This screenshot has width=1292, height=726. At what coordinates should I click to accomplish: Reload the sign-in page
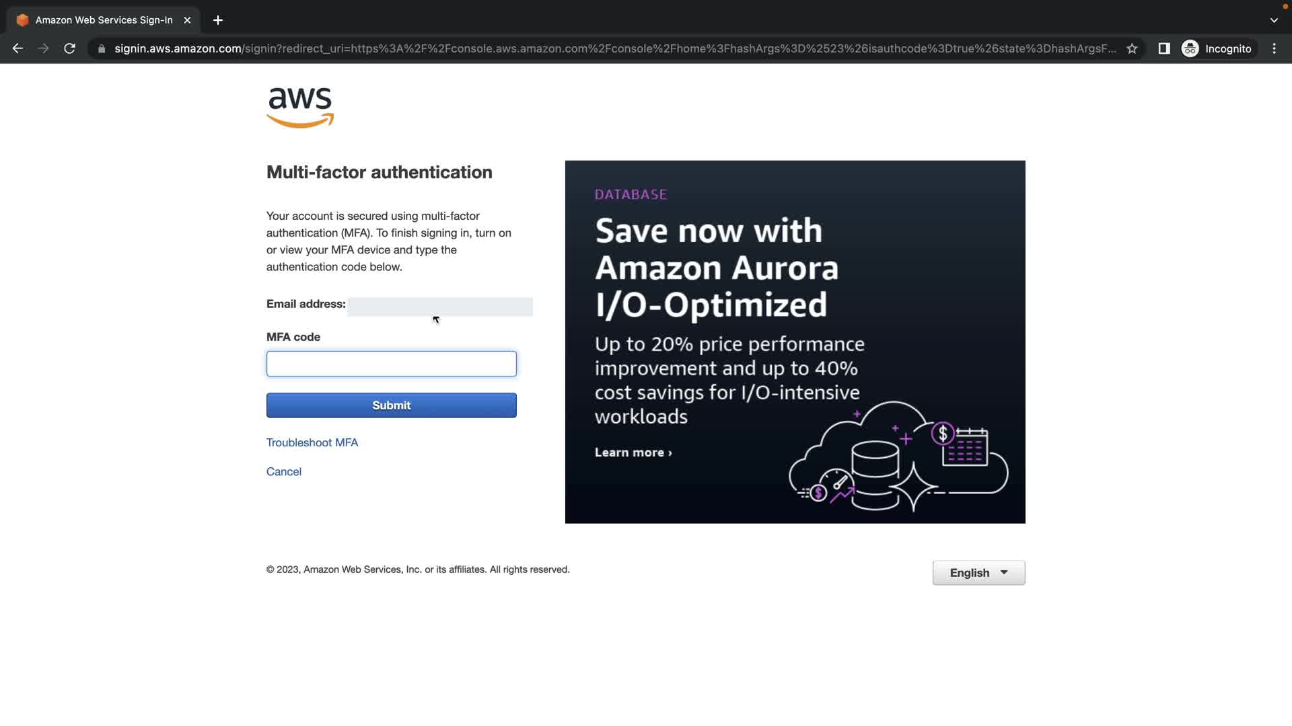(x=69, y=48)
